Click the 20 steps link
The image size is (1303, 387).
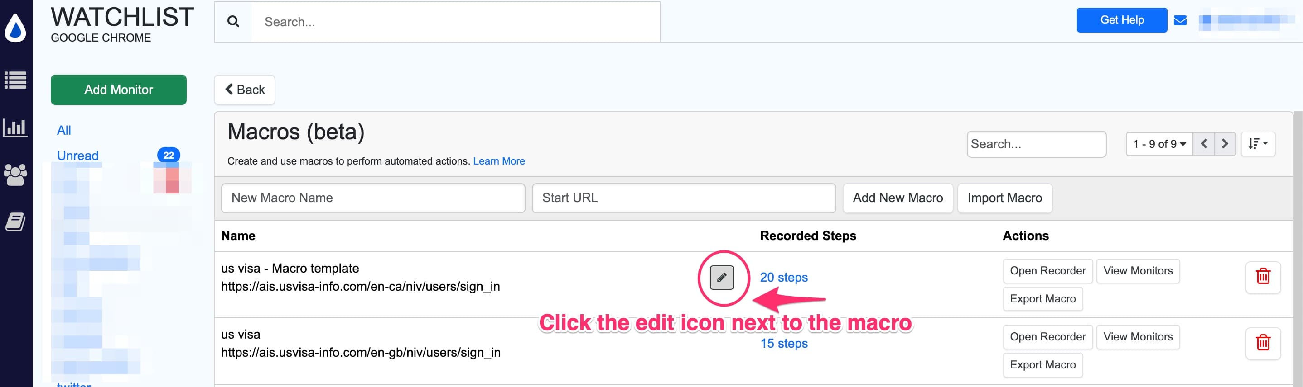[x=783, y=278]
